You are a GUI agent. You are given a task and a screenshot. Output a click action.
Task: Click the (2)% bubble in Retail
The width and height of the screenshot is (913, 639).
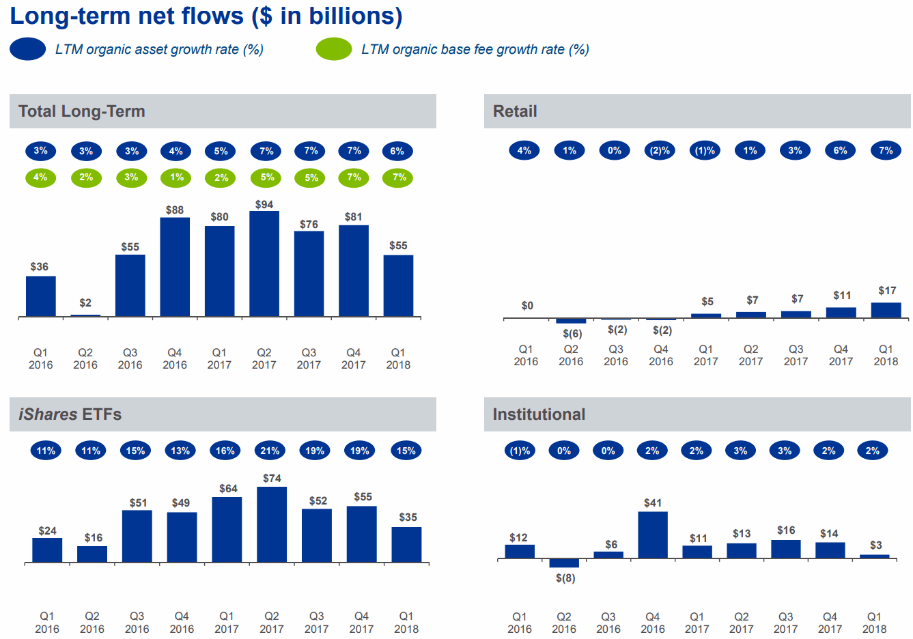click(x=660, y=150)
